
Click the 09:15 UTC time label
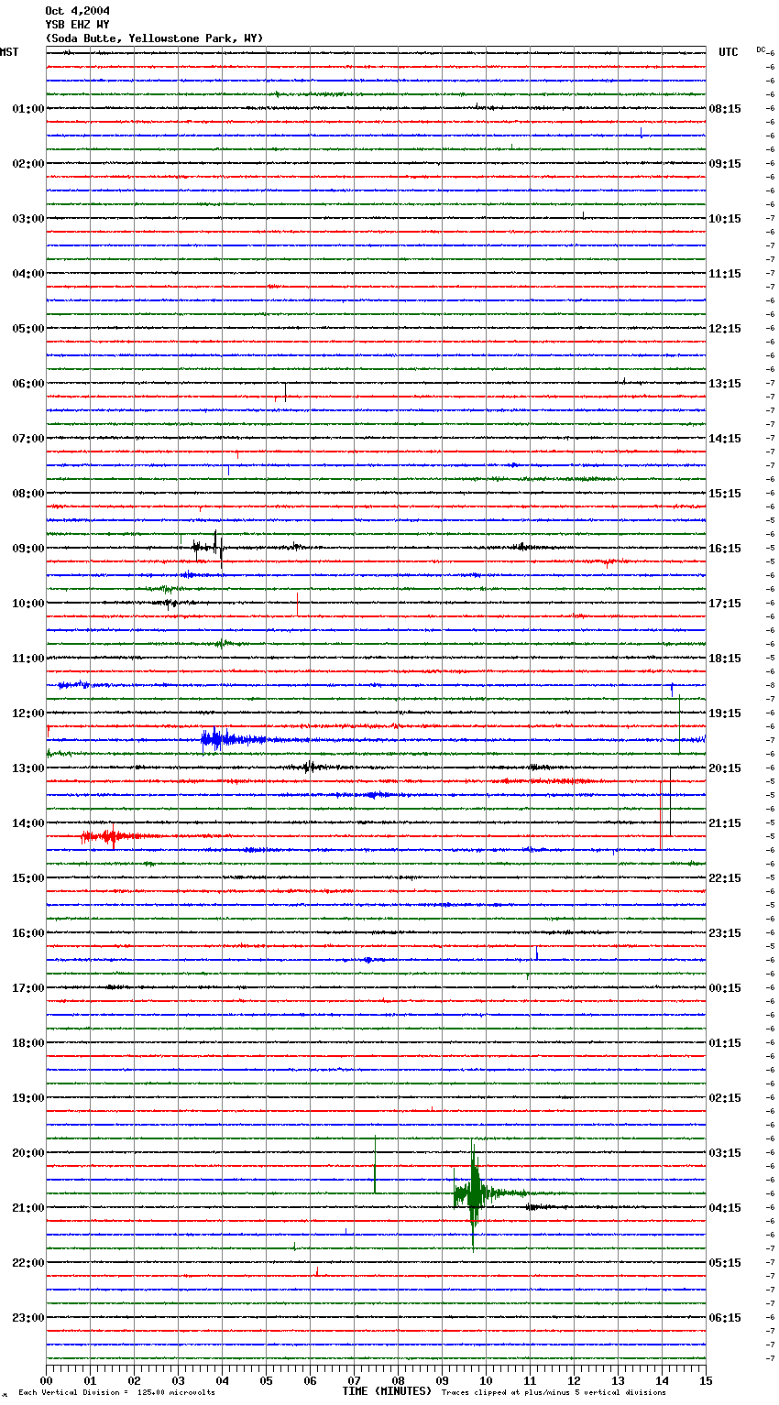point(725,164)
